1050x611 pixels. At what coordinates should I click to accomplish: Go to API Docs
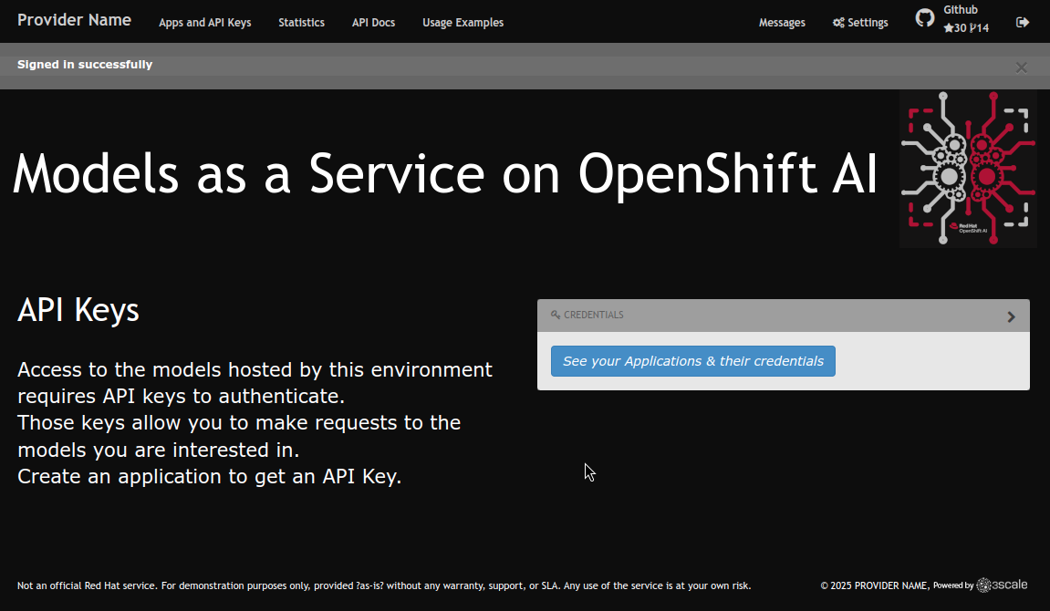(x=374, y=23)
